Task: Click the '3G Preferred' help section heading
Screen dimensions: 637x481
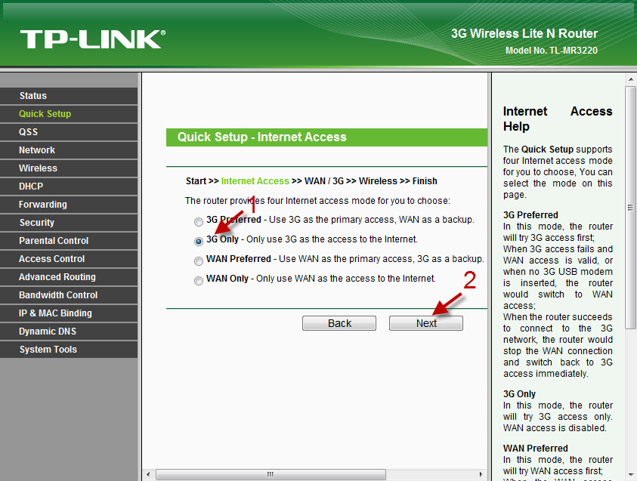Action: tap(530, 214)
